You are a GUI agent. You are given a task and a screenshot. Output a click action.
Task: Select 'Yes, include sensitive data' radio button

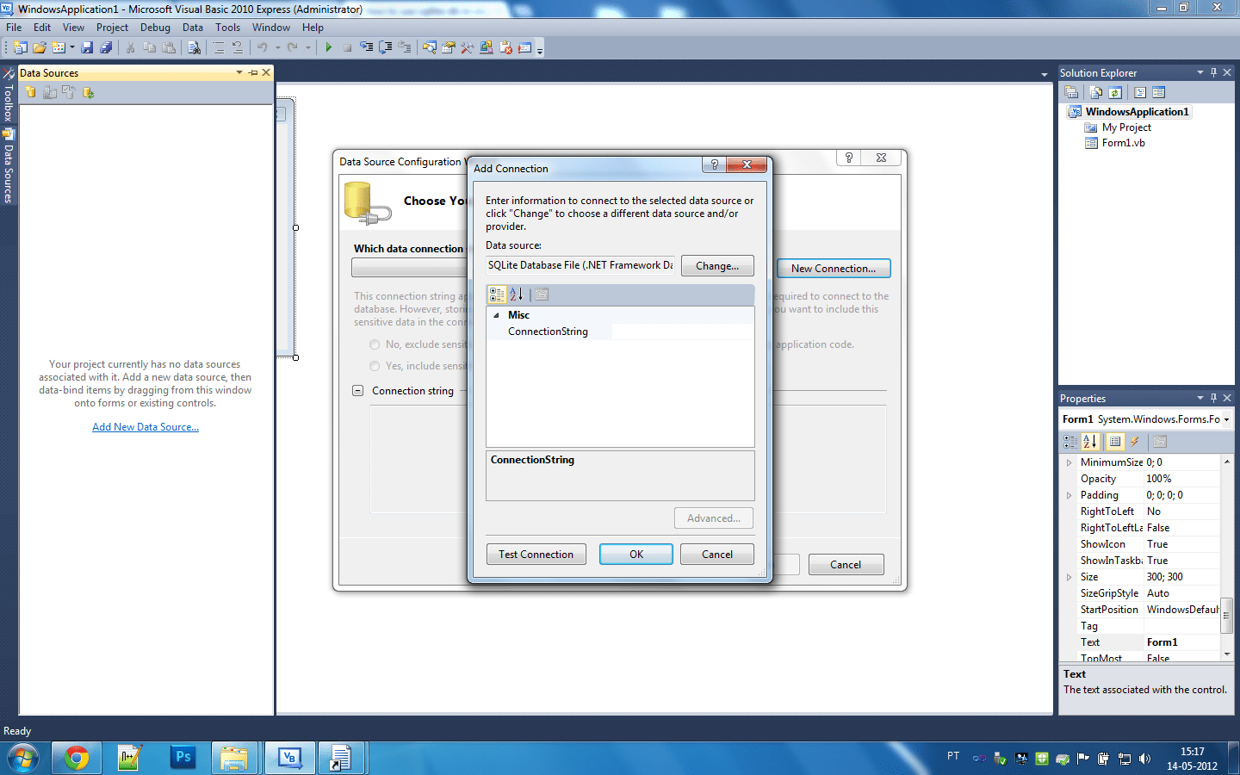tap(375, 366)
